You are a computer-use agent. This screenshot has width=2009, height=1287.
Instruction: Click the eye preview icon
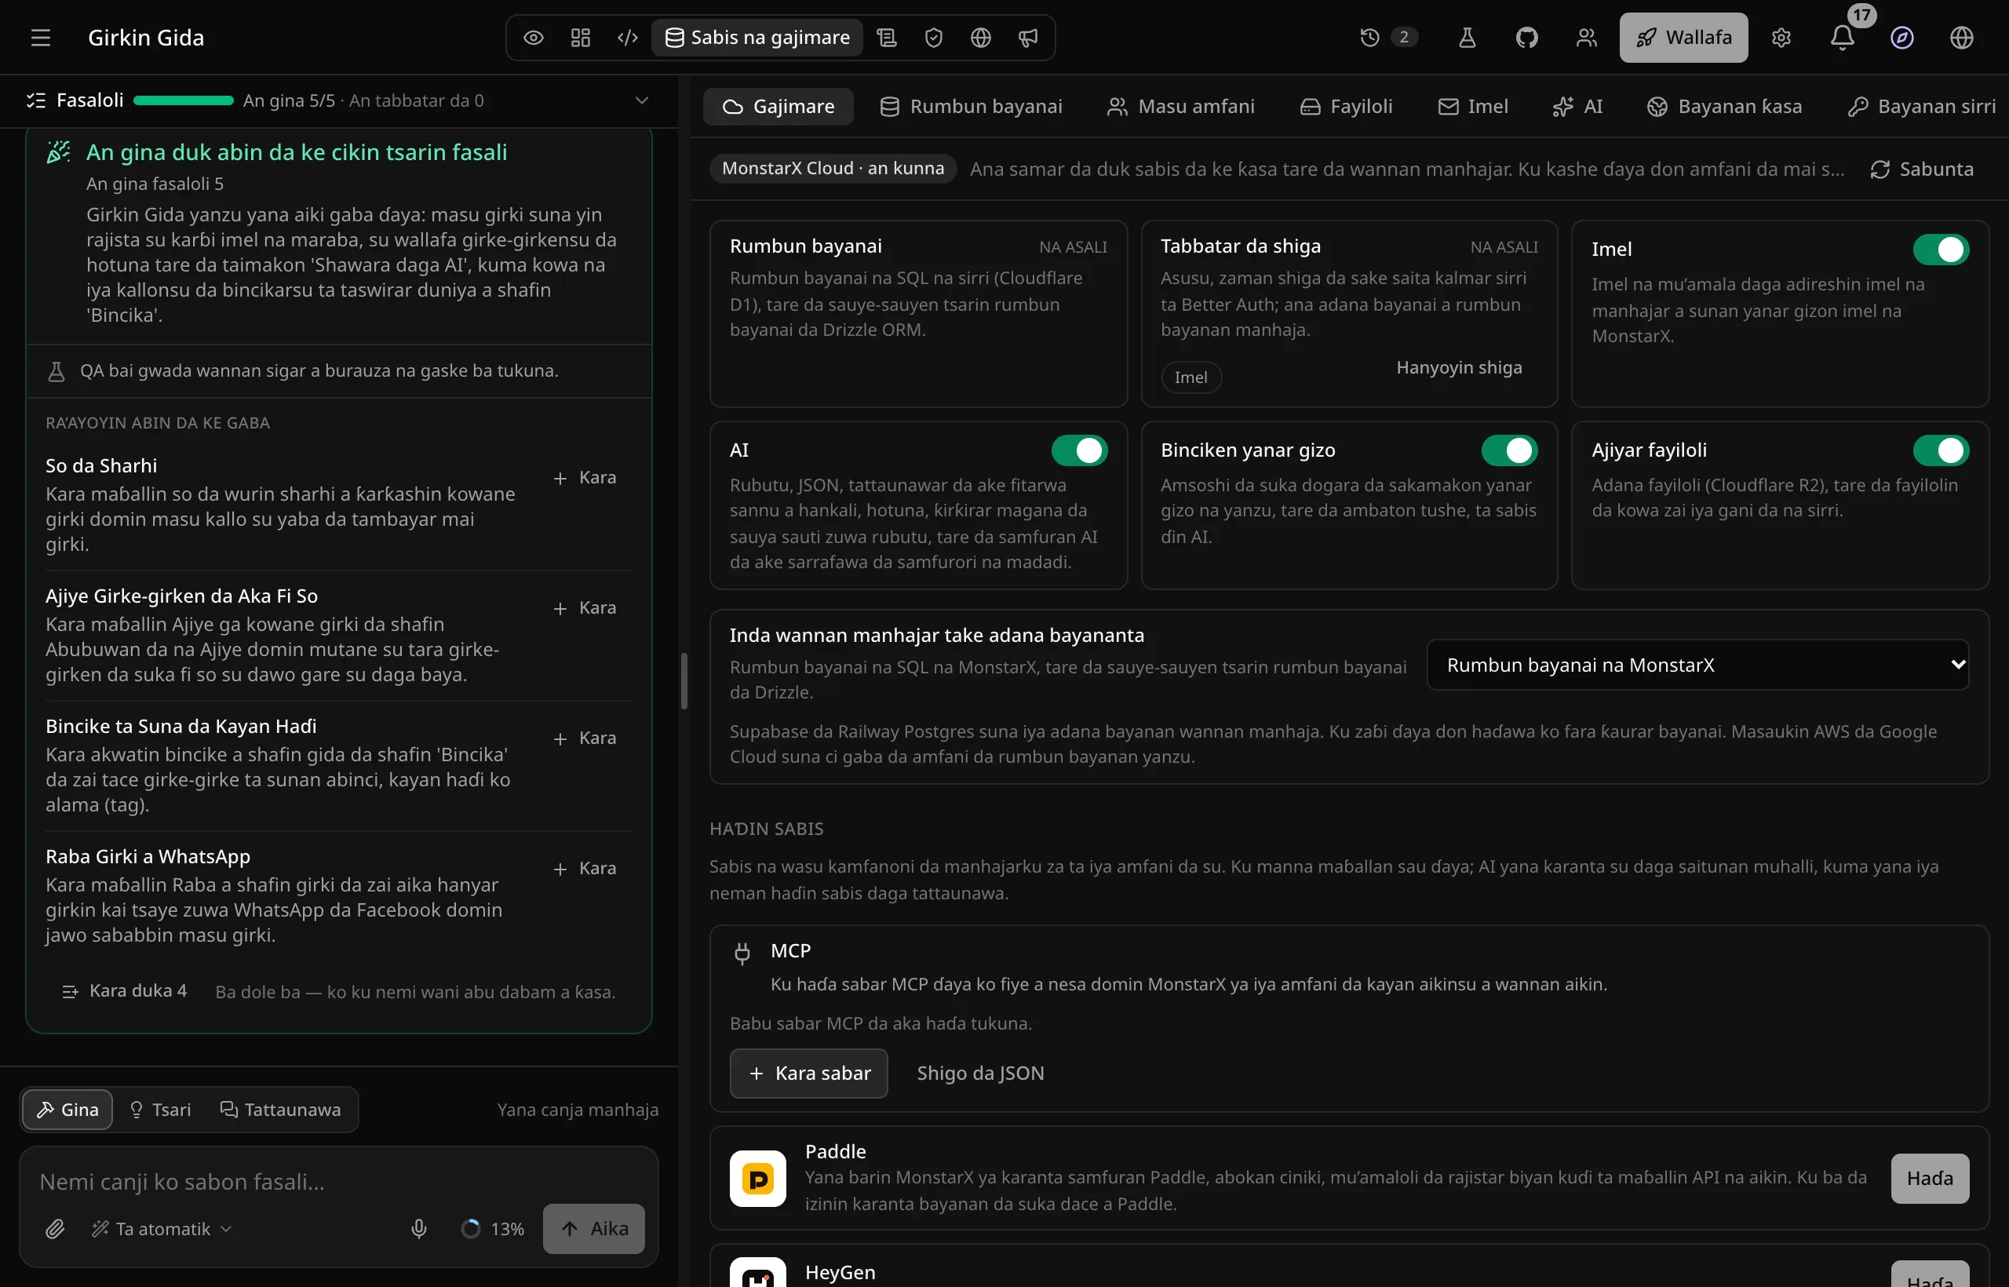click(533, 38)
